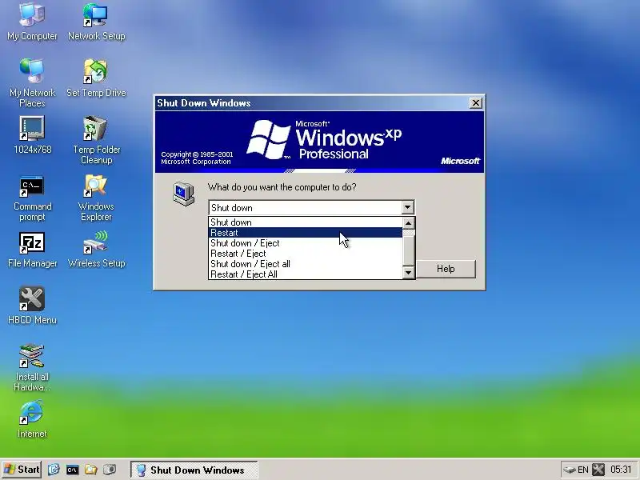640x480 pixels.
Task: Click the folder quick launch icon
Action: click(91, 470)
